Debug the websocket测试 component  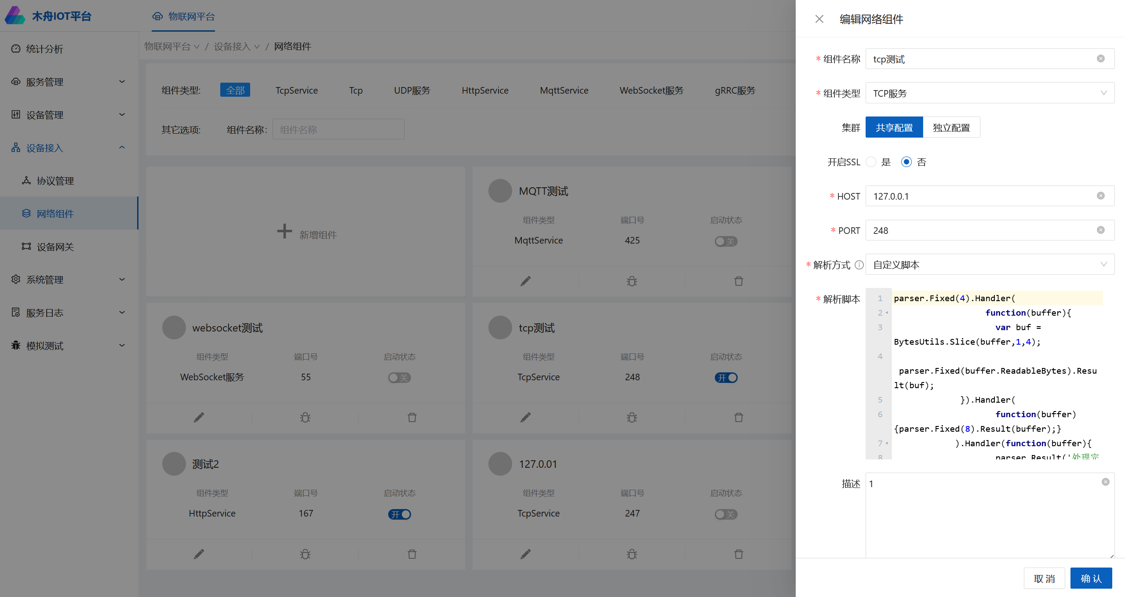click(305, 417)
